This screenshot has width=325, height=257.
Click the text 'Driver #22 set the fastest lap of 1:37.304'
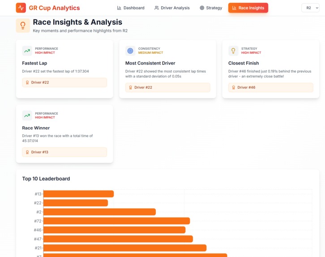tap(56, 71)
